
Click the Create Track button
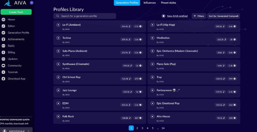click(16, 12)
